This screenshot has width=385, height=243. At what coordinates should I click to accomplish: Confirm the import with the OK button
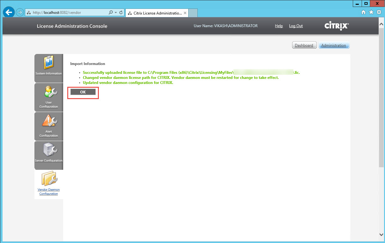tap(83, 92)
